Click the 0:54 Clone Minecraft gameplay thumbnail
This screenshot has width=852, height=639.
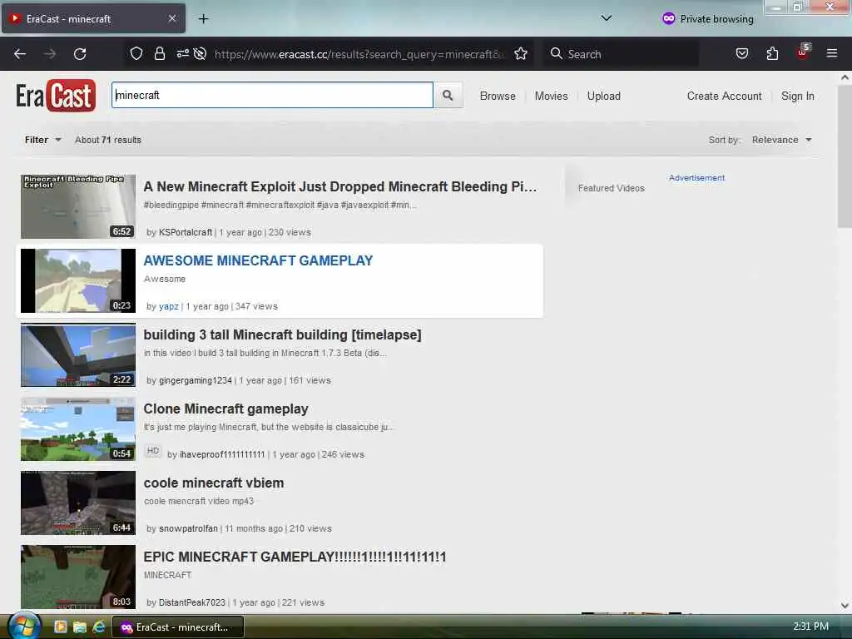[x=78, y=428]
